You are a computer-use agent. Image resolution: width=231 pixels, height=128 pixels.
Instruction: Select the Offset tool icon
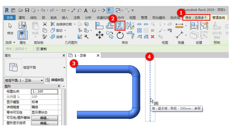tap(110, 26)
